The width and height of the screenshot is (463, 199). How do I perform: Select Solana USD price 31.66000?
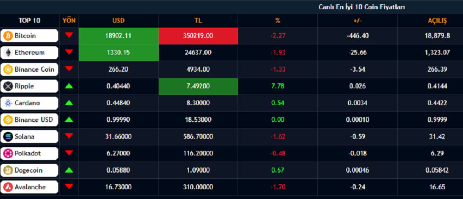(119, 137)
